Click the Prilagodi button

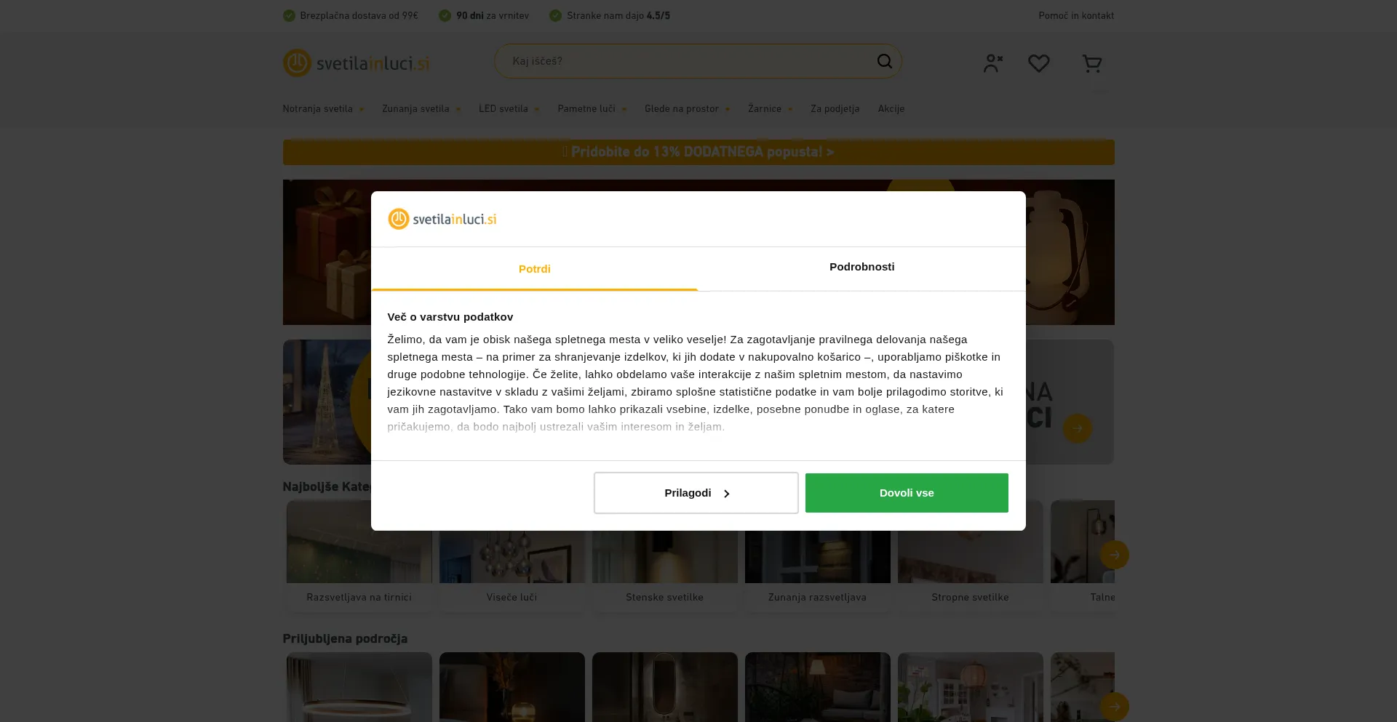point(696,493)
